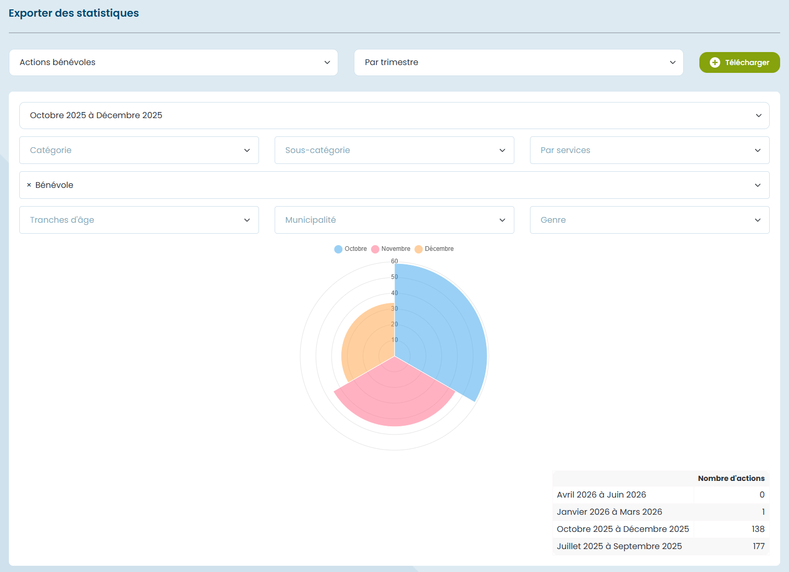
Task: Click the plus icon in Télécharger button
Action: coord(714,62)
